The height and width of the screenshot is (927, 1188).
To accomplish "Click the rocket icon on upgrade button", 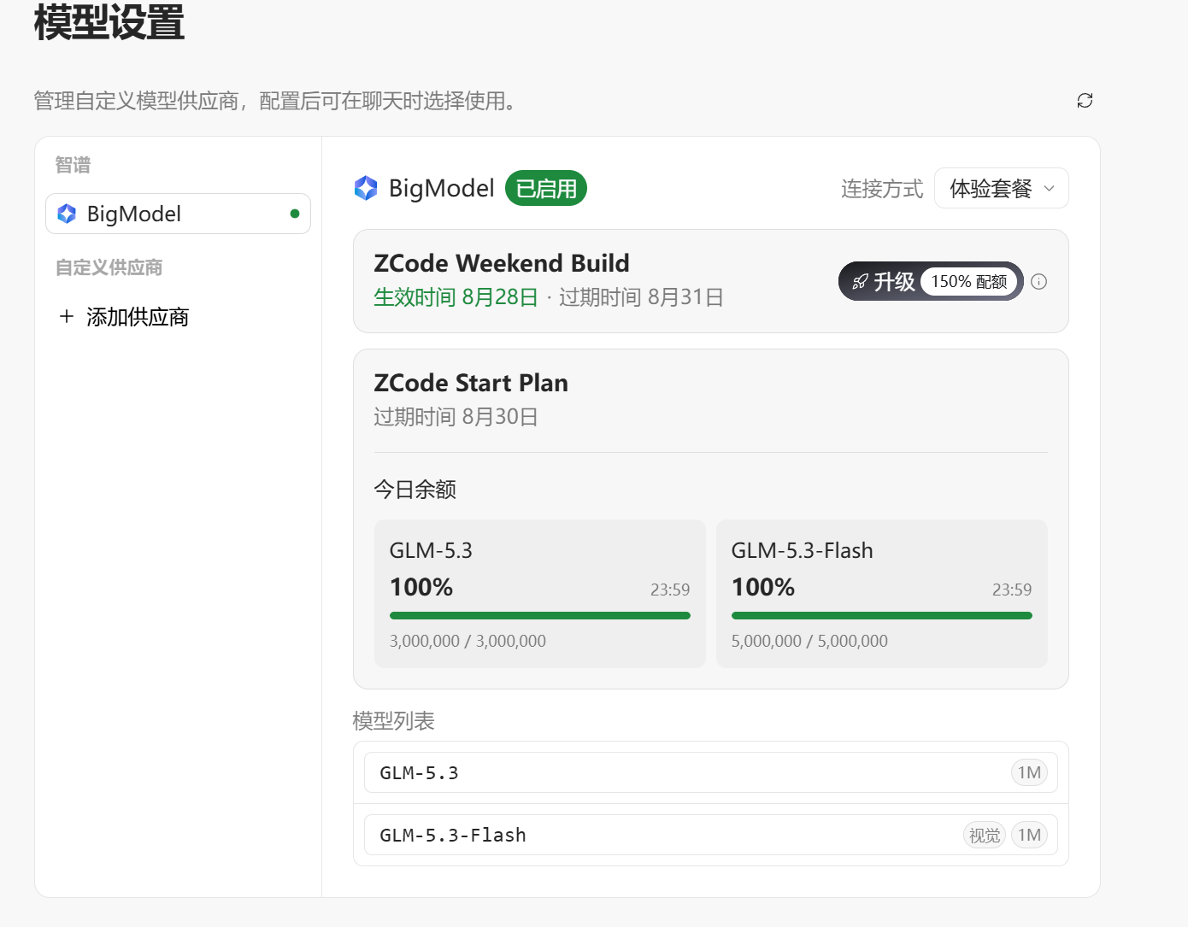I will 860,282.
